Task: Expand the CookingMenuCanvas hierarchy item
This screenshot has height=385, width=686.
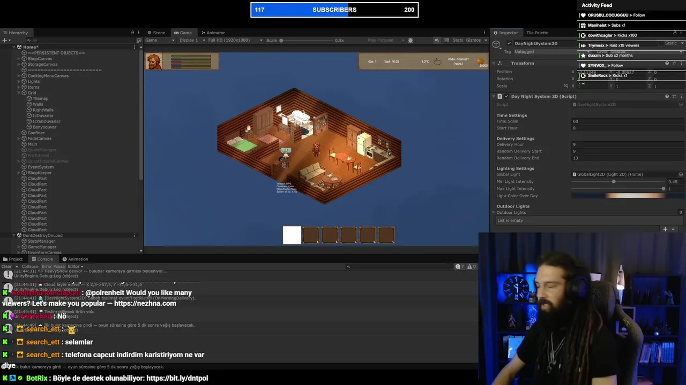Action: pos(19,76)
